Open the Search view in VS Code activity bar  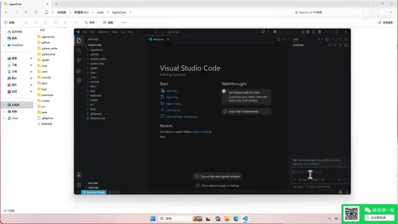click(79, 50)
